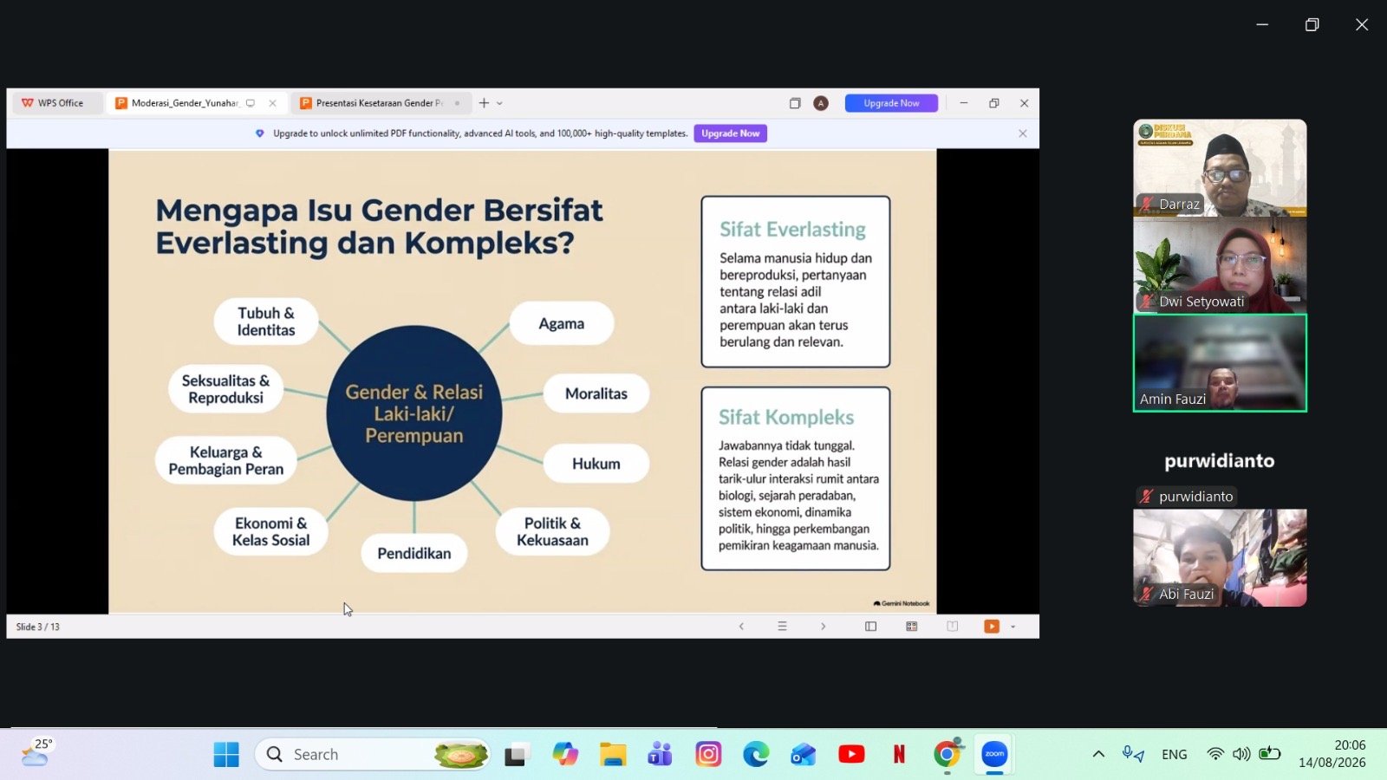
Task: Open Microsoft Edge from the taskbar
Action: [756, 755]
